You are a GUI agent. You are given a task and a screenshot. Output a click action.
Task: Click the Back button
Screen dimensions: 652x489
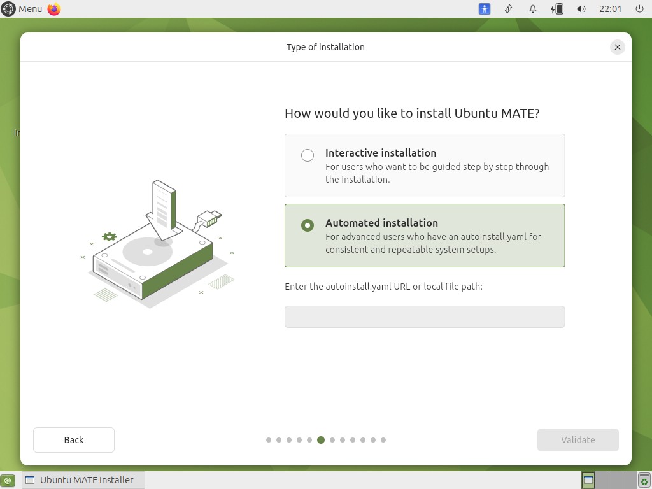74,440
